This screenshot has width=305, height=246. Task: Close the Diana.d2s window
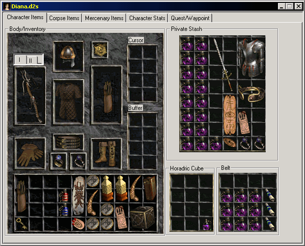coord(299,6)
